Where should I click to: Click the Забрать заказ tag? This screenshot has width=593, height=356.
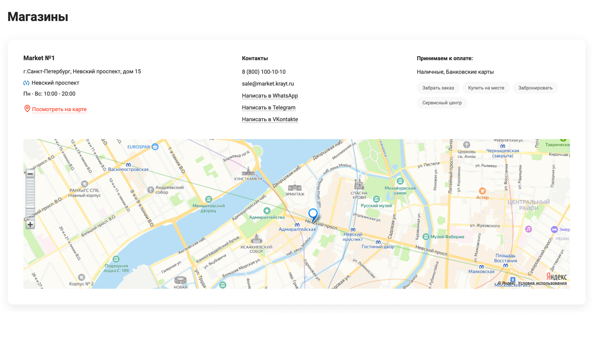(438, 88)
